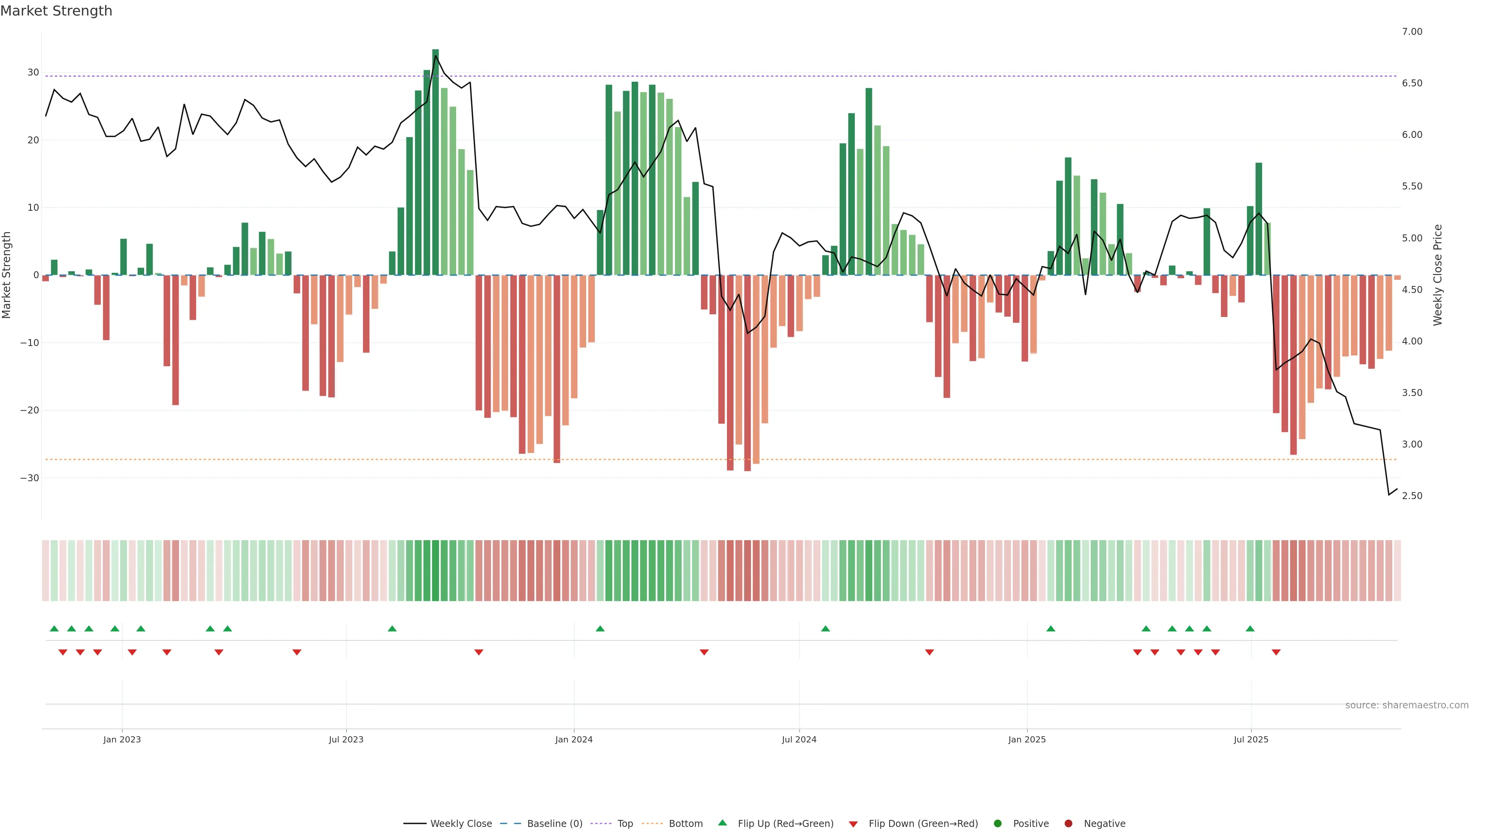Click the green Positive legend dot
This screenshot has height=837, width=1488.
(x=997, y=823)
